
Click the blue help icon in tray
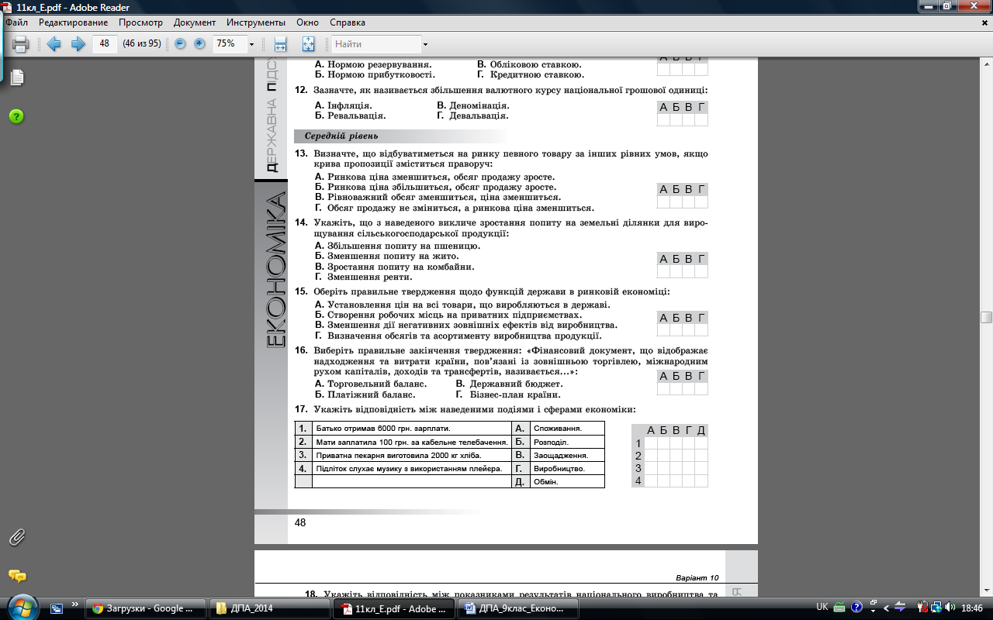(857, 608)
